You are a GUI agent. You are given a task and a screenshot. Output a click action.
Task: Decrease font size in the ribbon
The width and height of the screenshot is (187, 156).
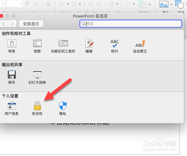tap(36, 3)
